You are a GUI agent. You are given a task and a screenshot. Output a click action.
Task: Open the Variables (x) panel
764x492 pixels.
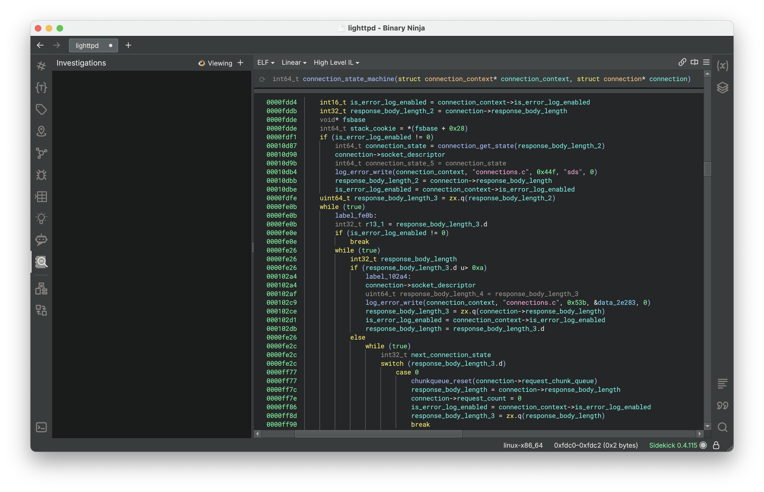click(x=722, y=66)
